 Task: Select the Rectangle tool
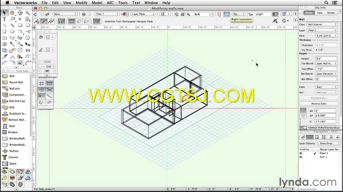pos(20,25)
